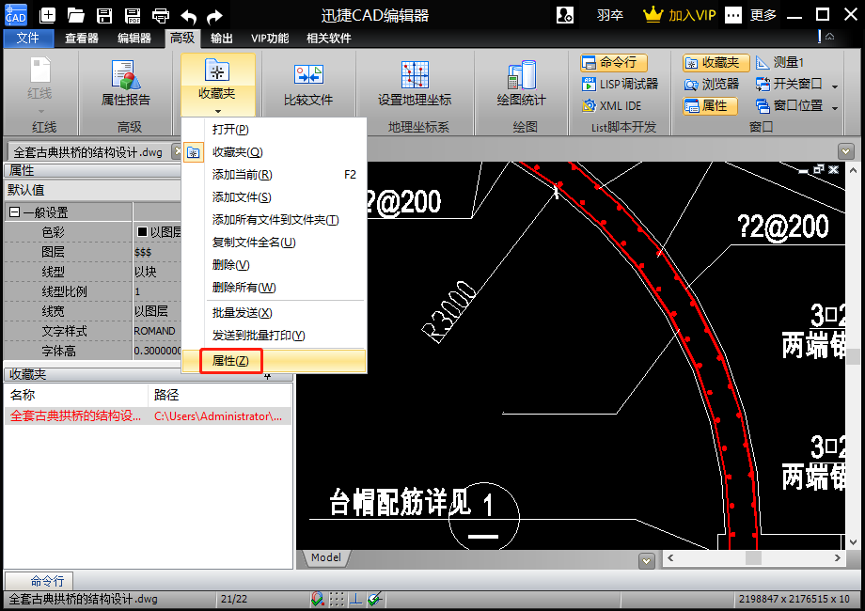Toggle the 属性 panel in window group
Viewport: 865px width, 611px height.
click(710, 106)
